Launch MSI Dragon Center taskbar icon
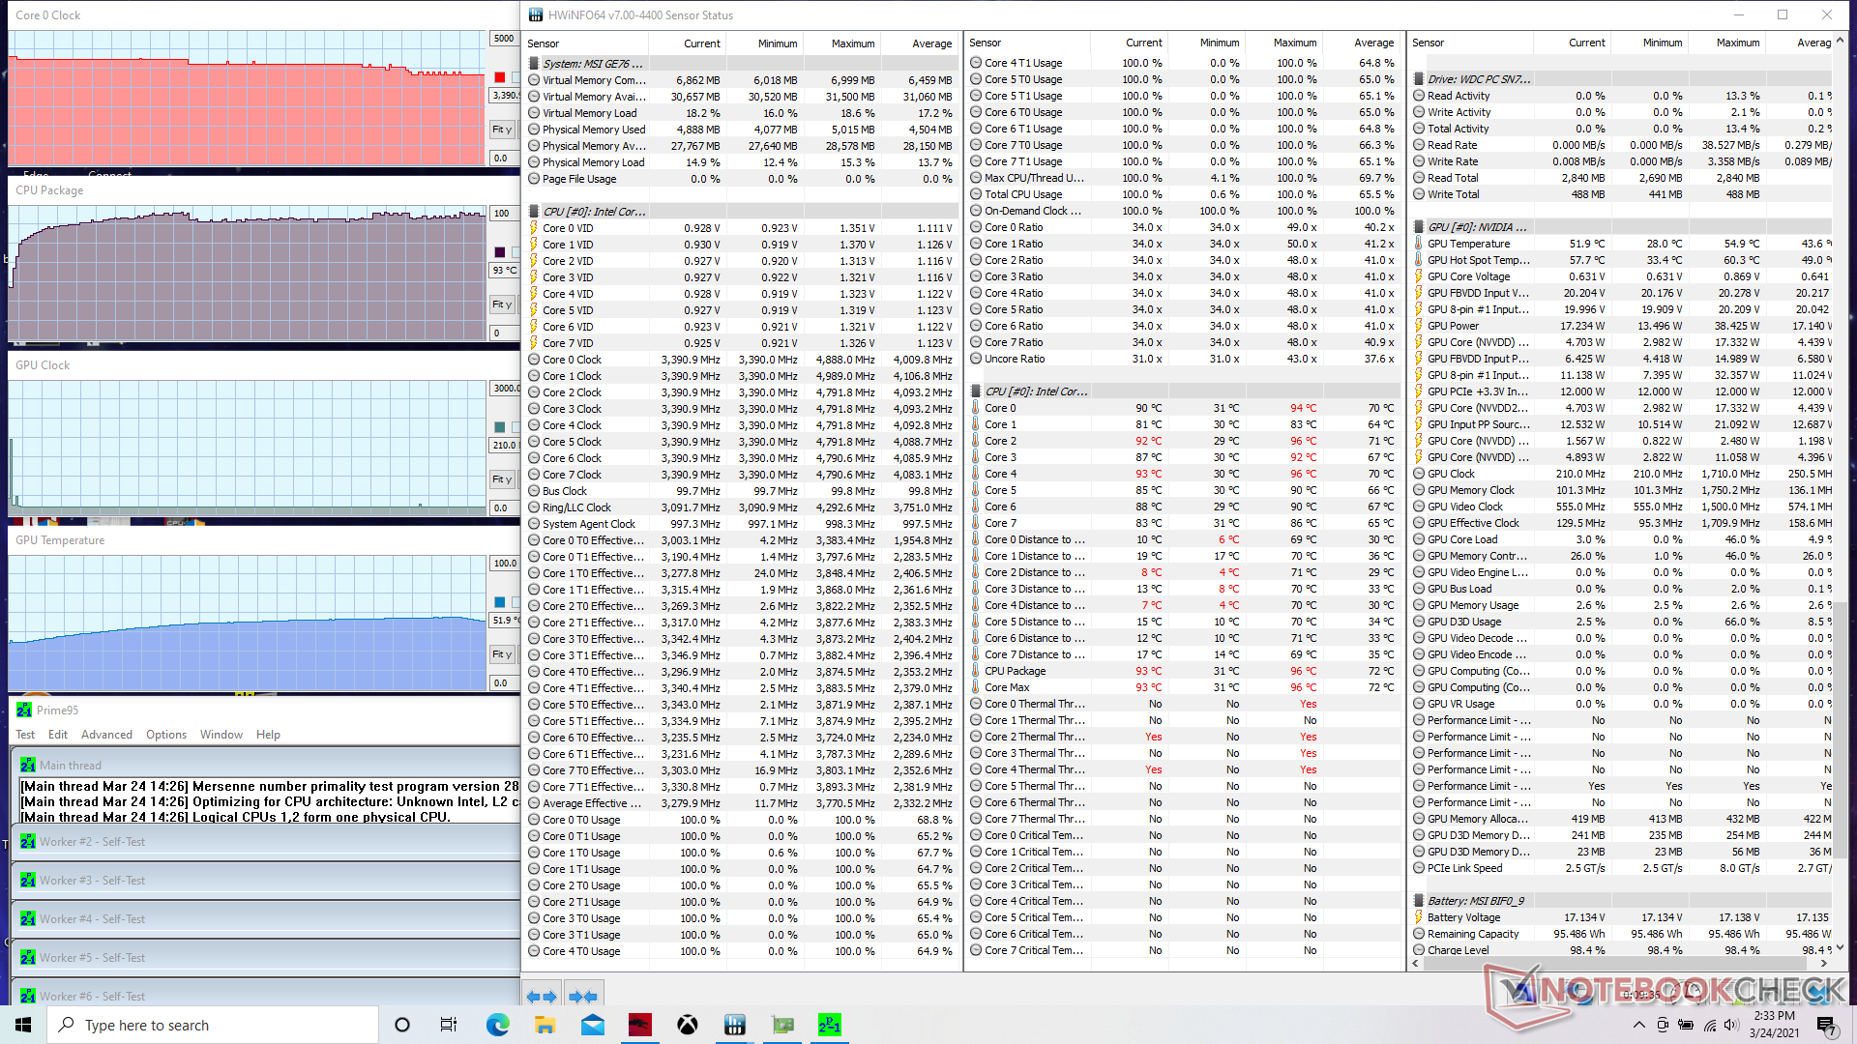Image resolution: width=1857 pixels, height=1044 pixels. pyautogui.click(x=639, y=1025)
